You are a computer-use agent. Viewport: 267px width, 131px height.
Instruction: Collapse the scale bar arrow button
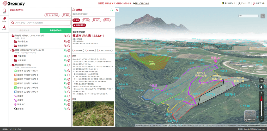pyautogui.click(x=263, y=16)
